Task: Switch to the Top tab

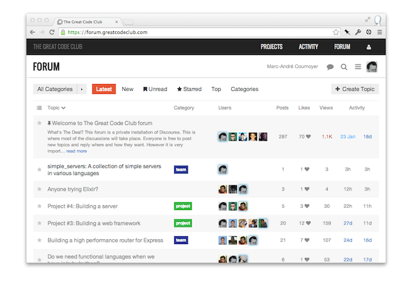Action: 216,89
